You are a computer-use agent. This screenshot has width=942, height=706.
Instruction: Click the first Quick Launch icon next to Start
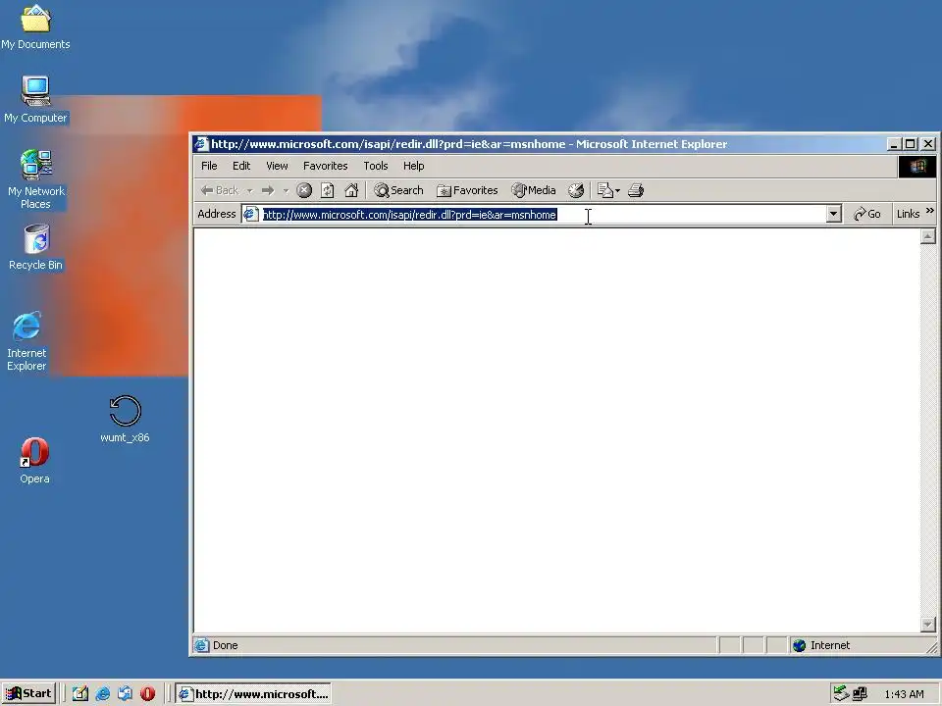(x=79, y=694)
